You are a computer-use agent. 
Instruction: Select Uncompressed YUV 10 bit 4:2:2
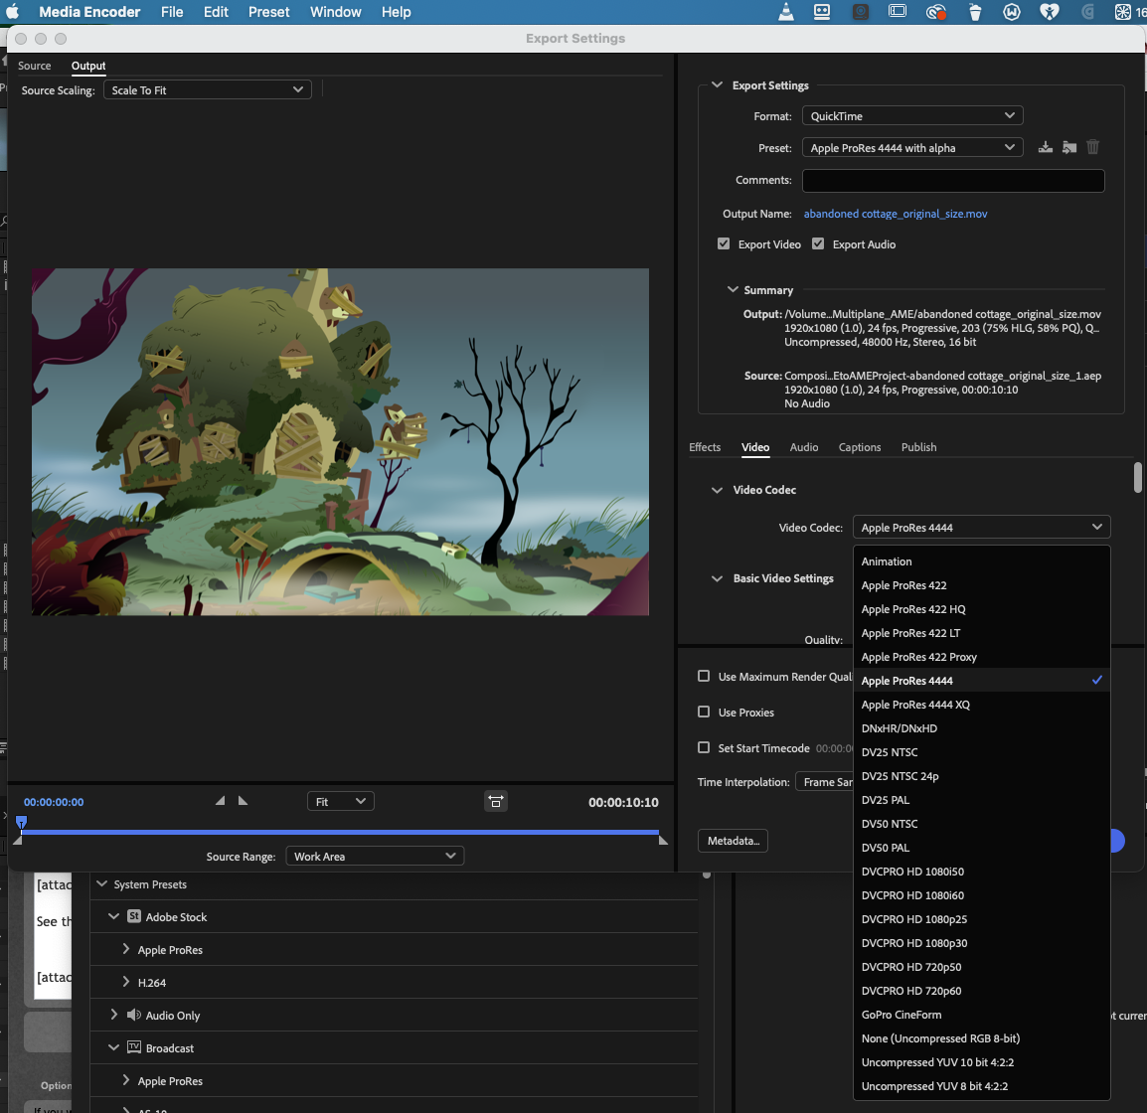click(982, 1061)
